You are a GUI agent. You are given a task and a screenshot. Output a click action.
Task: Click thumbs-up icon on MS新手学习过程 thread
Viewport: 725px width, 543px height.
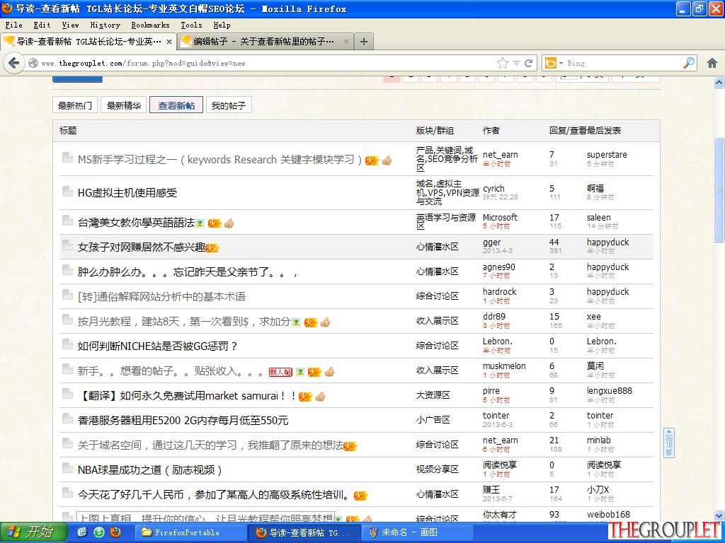pyautogui.click(x=387, y=160)
